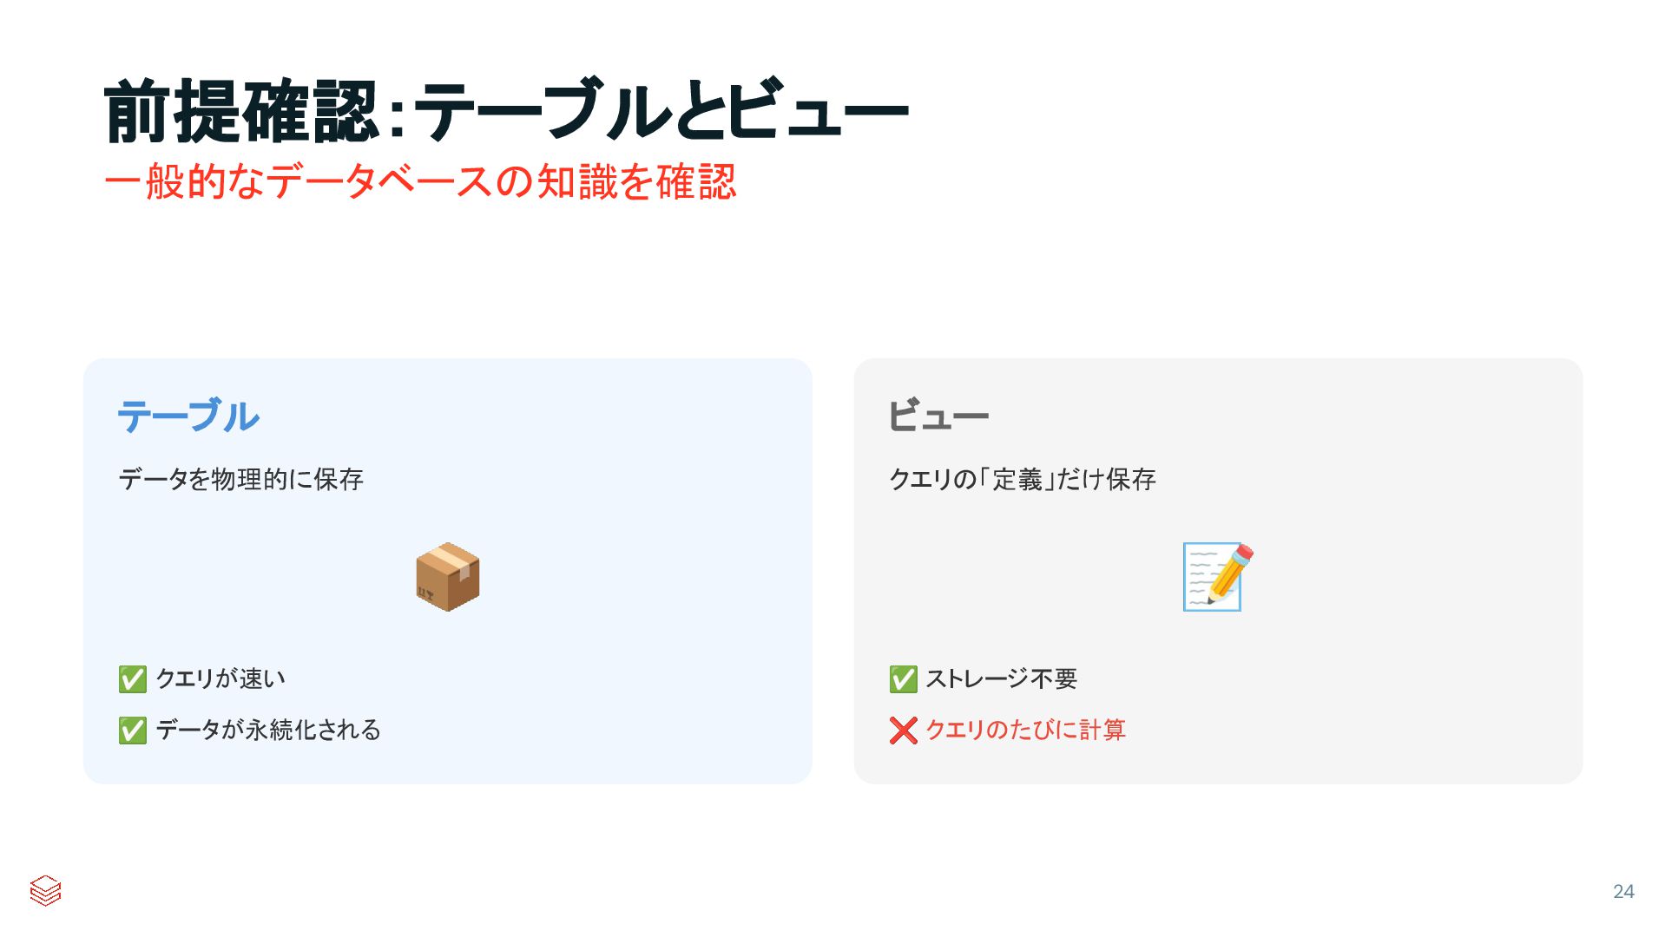This screenshot has height=937, width=1665.
Task: Click the slide number 24
Action: 1623,891
